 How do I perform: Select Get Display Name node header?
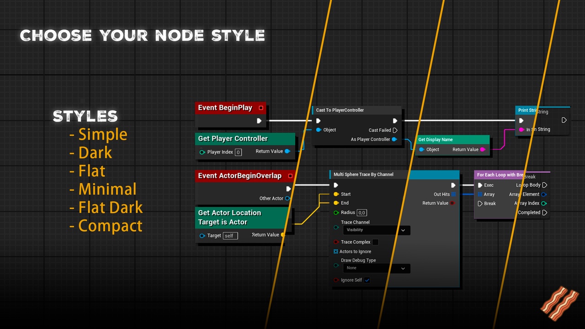452,139
